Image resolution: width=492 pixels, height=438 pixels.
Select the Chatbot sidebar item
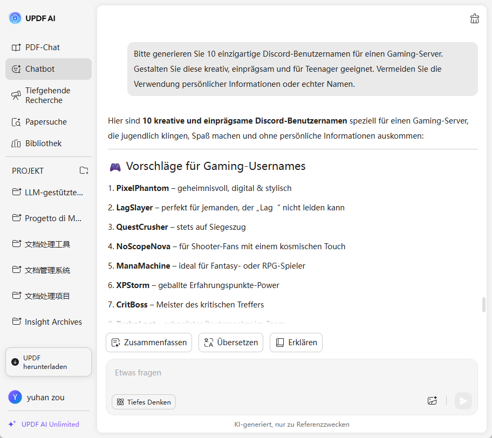click(40, 69)
